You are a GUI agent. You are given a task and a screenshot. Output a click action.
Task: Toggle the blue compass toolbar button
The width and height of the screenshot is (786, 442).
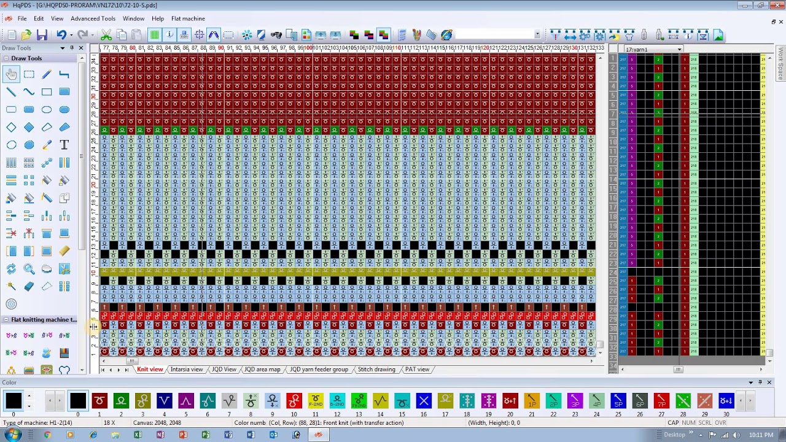click(213, 35)
